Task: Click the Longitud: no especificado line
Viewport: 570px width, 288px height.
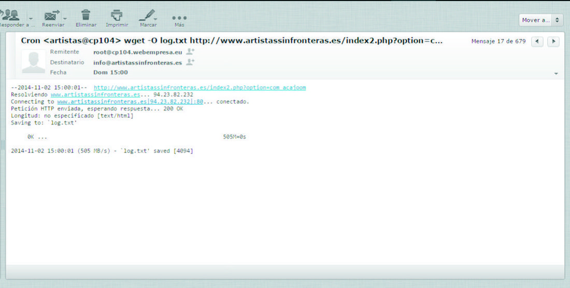Action: 72,116
